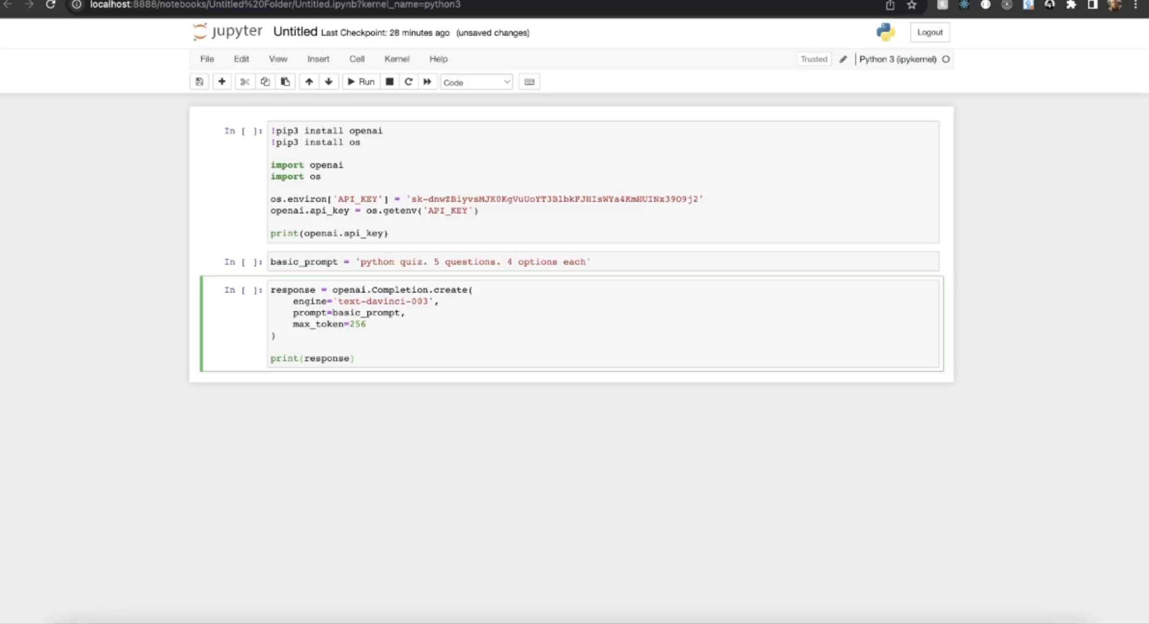
Task: Click the save and checkpoint icon
Action: [x=199, y=82]
